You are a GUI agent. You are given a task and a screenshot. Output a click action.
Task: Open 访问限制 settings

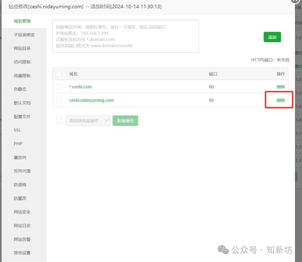[x=22, y=62]
